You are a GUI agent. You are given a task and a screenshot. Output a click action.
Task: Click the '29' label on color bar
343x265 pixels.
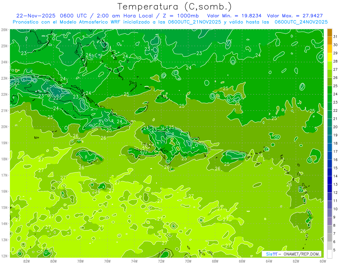click(x=336, y=53)
